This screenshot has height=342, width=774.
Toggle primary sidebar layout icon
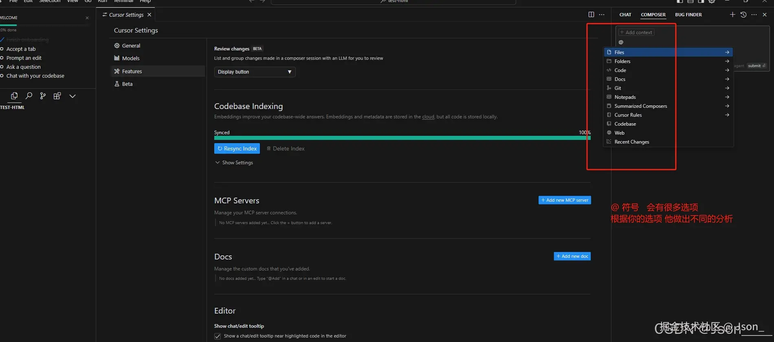[x=680, y=1]
